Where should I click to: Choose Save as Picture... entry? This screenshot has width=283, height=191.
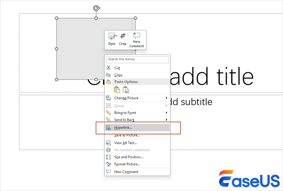[137, 135]
